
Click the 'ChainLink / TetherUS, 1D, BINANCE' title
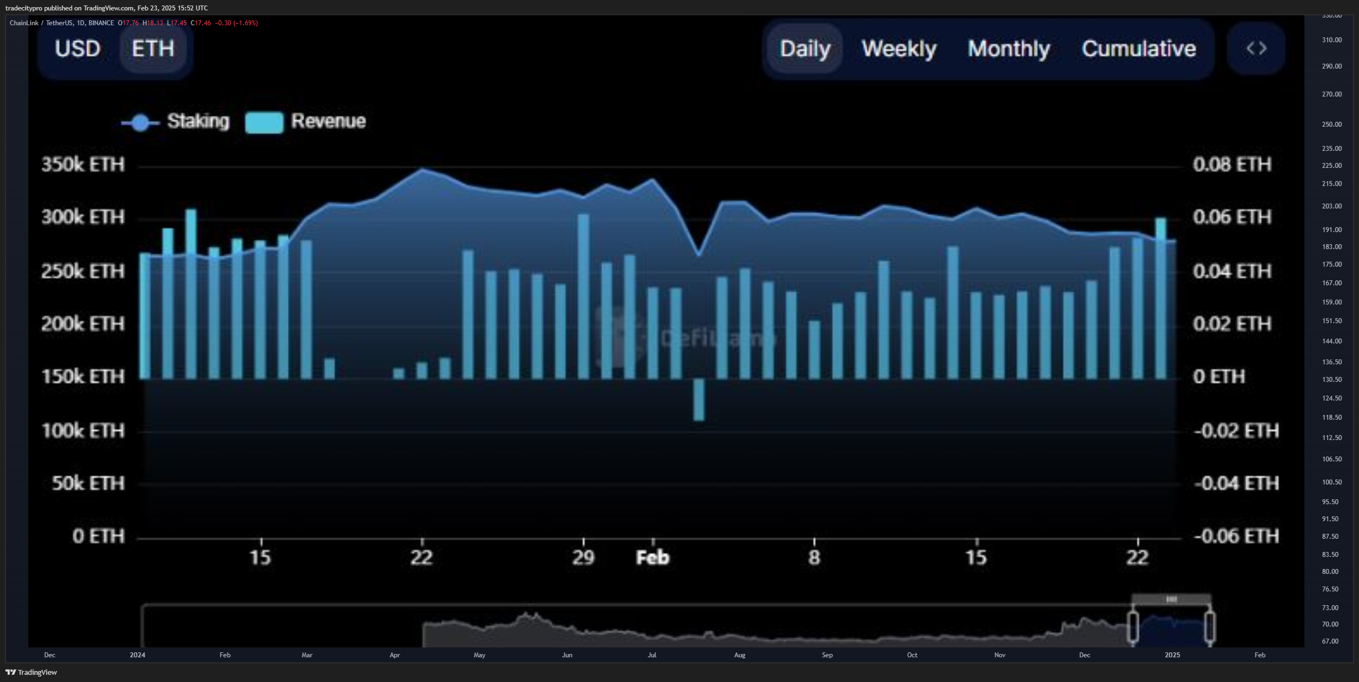click(62, 23)
